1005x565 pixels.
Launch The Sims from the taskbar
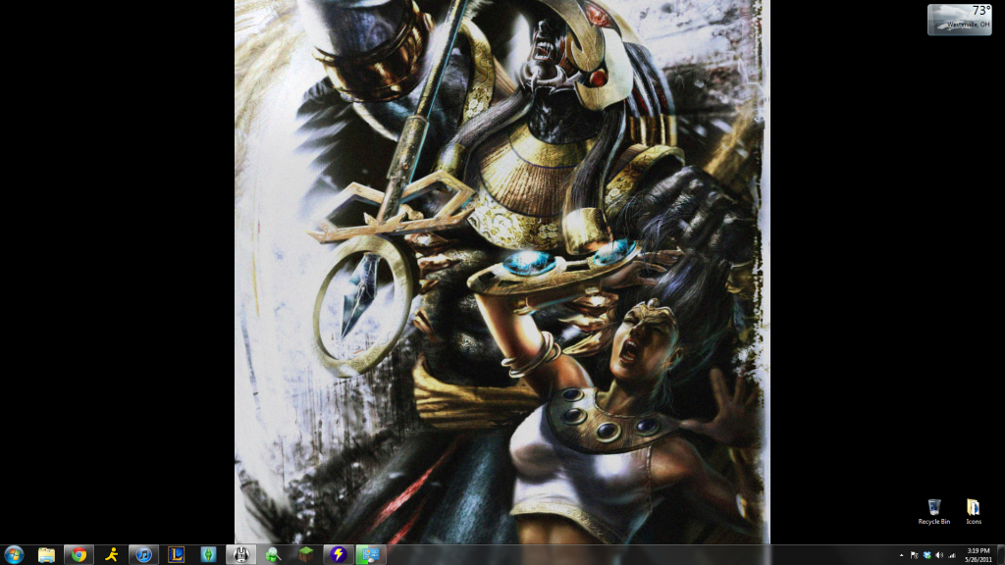coord(208,555)
